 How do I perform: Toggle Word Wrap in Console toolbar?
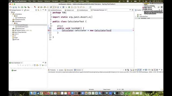coord(136,70)
